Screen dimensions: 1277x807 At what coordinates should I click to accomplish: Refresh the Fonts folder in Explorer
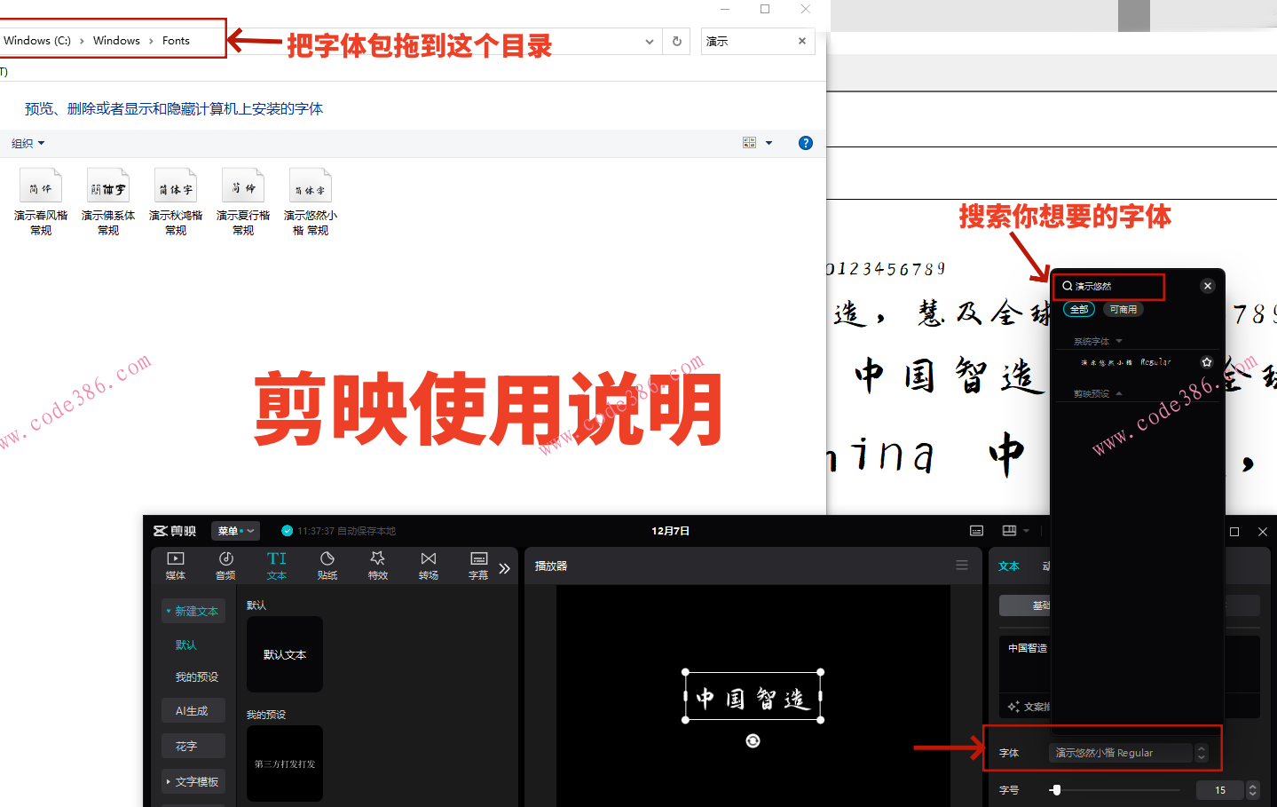[677, 42]
